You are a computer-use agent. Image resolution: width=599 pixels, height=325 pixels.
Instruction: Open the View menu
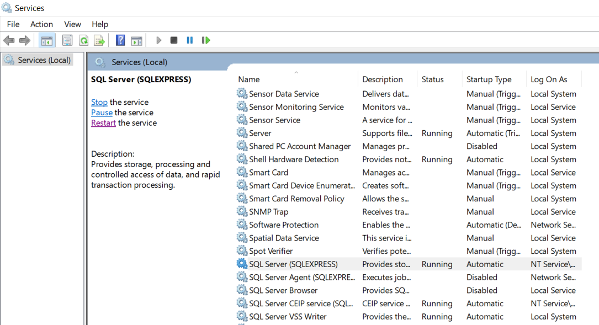point(72,24)
